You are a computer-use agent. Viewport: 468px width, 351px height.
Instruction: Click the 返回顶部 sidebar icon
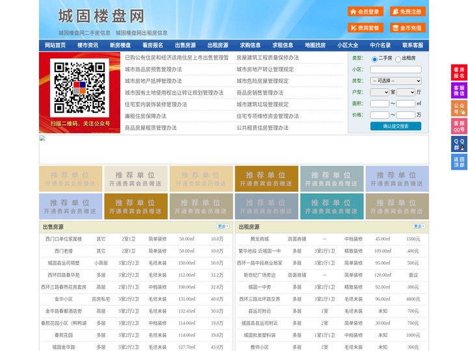click(459, 162)
